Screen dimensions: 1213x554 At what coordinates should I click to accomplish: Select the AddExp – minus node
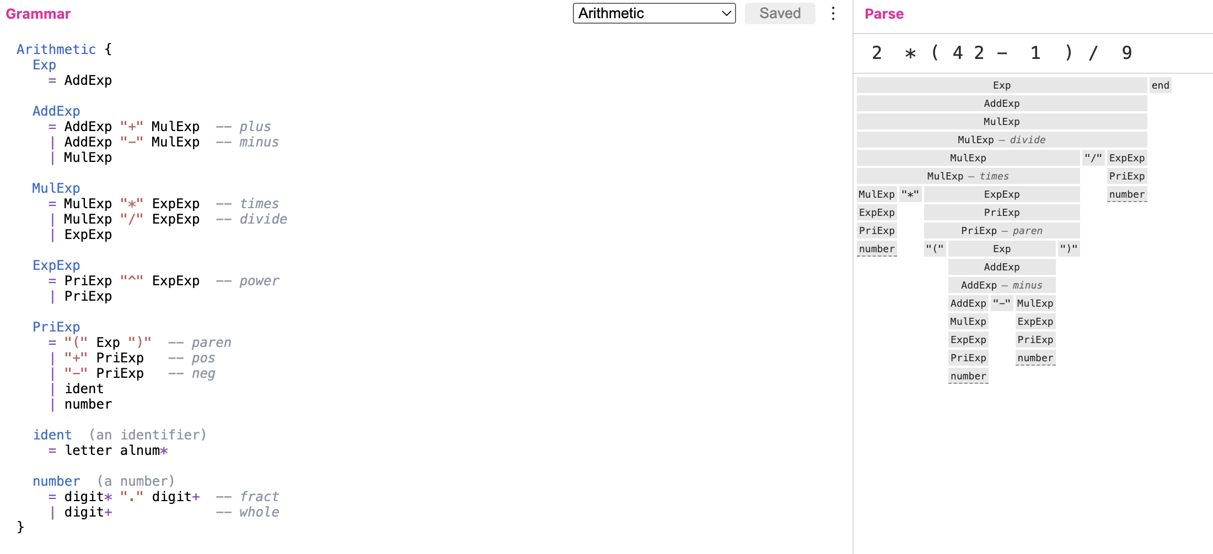click(x=1001, y=285)
